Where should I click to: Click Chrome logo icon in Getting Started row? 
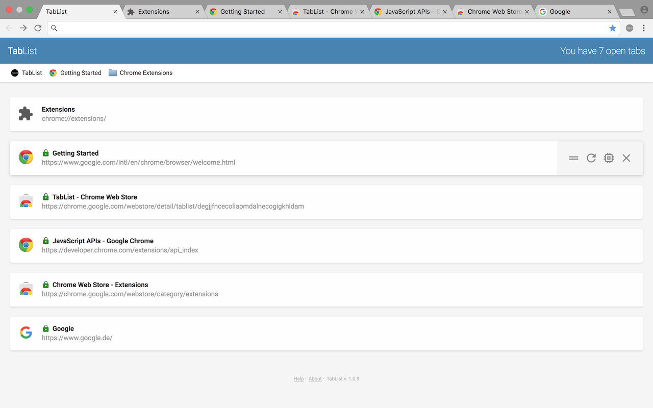point(26,157)
